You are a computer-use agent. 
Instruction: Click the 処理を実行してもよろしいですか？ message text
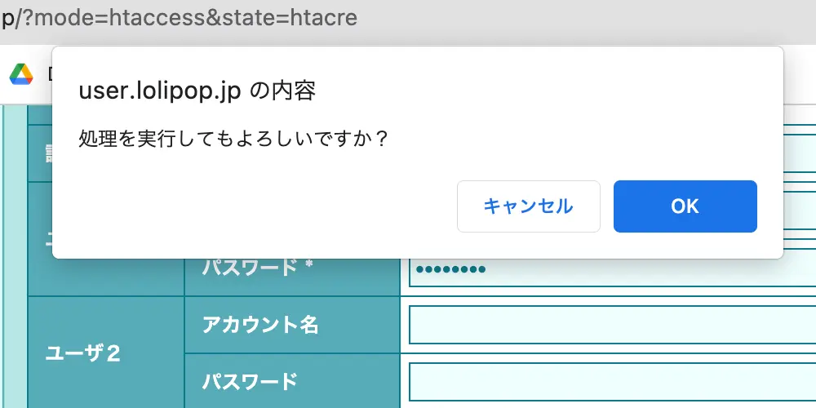233,138
